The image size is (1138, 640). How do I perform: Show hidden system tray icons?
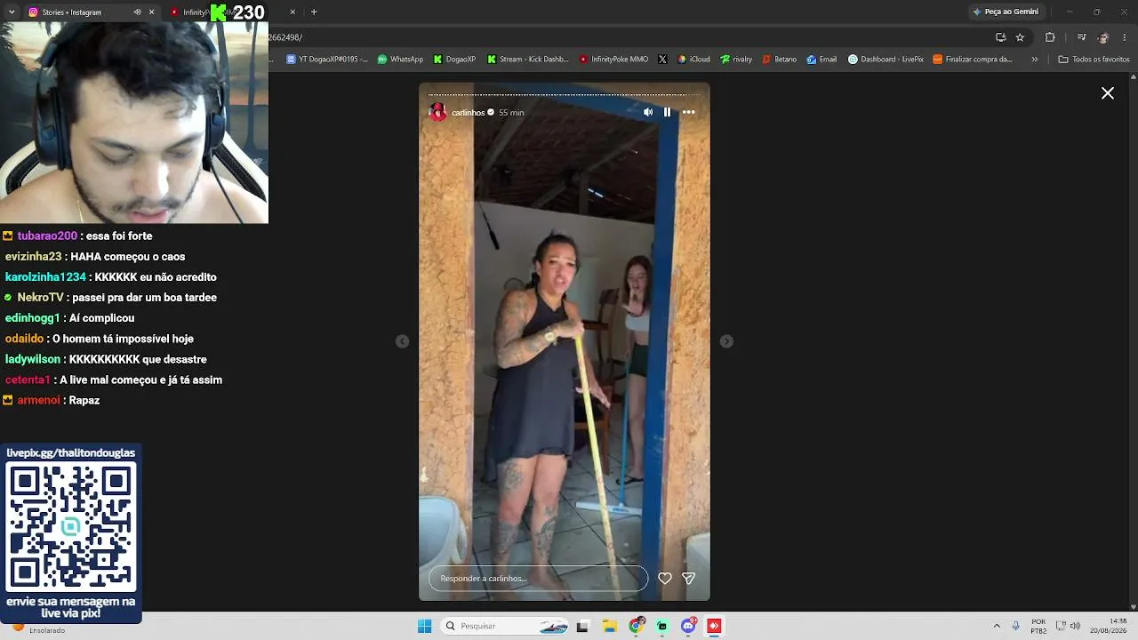(x=997, y=626)
